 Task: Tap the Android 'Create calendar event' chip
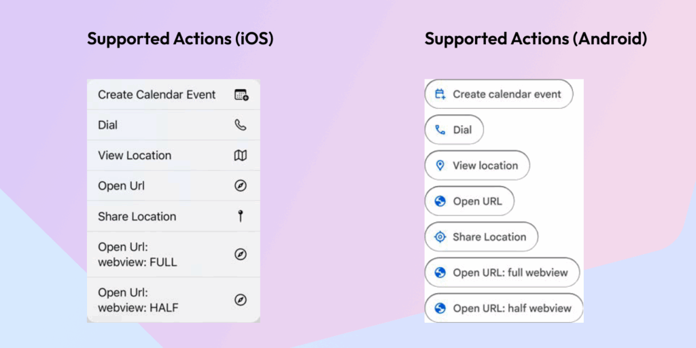[x=499, y=94]
